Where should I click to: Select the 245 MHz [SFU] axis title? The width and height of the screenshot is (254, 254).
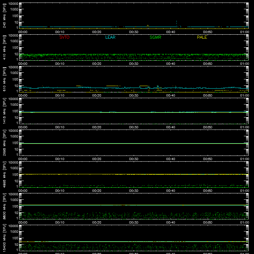pos(4,16)
